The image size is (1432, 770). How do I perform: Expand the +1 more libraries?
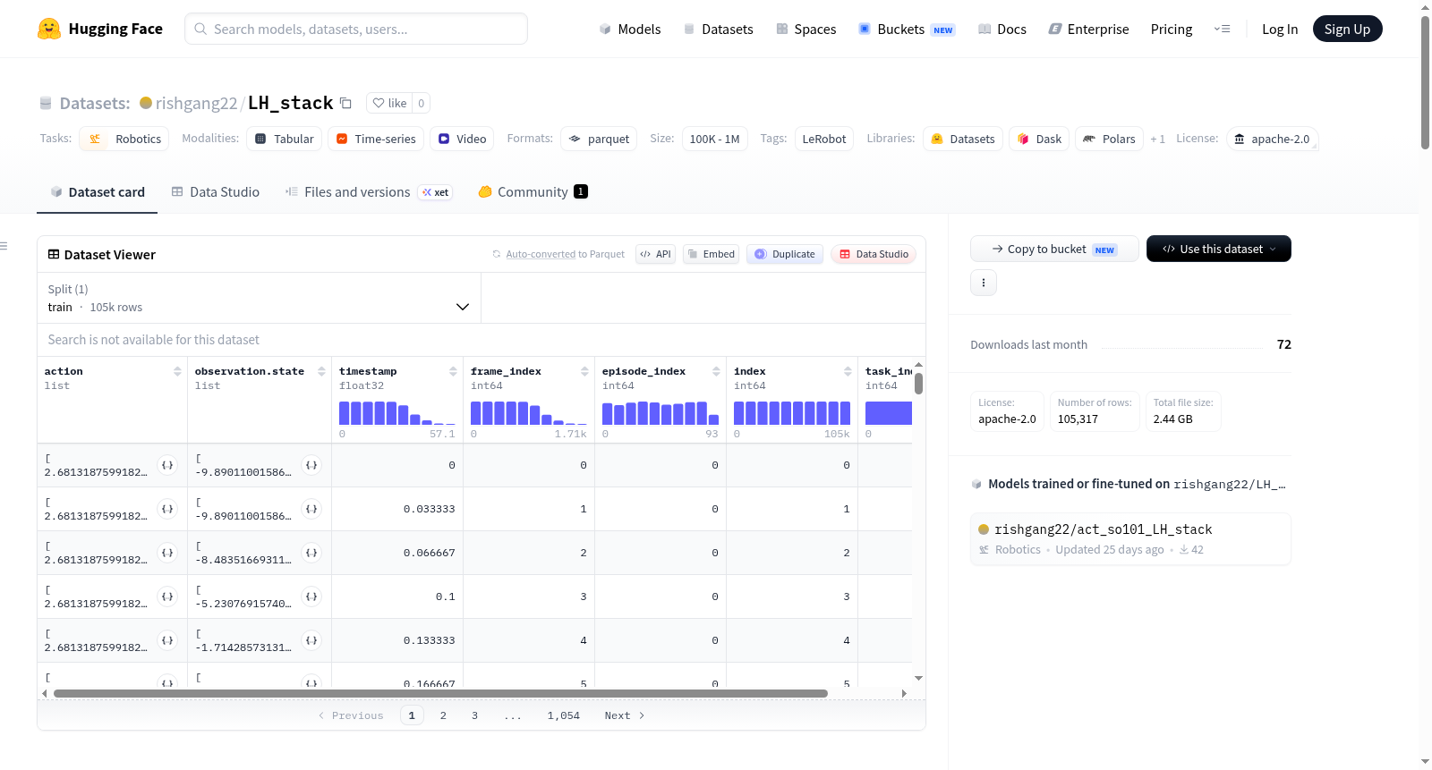click(x=1157, y=139)
